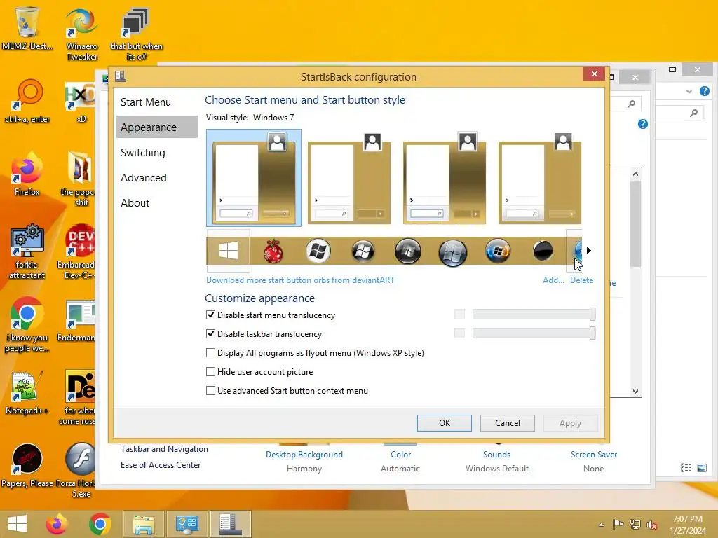Click the muted volume tray icon
The width and height of the screenshot is (718, 538).
click(x=651, y=525)
